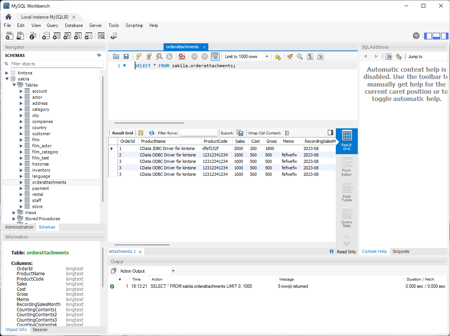Save the script using floppy disk icon
Screen dimensions: 450x336
(126, 57)
